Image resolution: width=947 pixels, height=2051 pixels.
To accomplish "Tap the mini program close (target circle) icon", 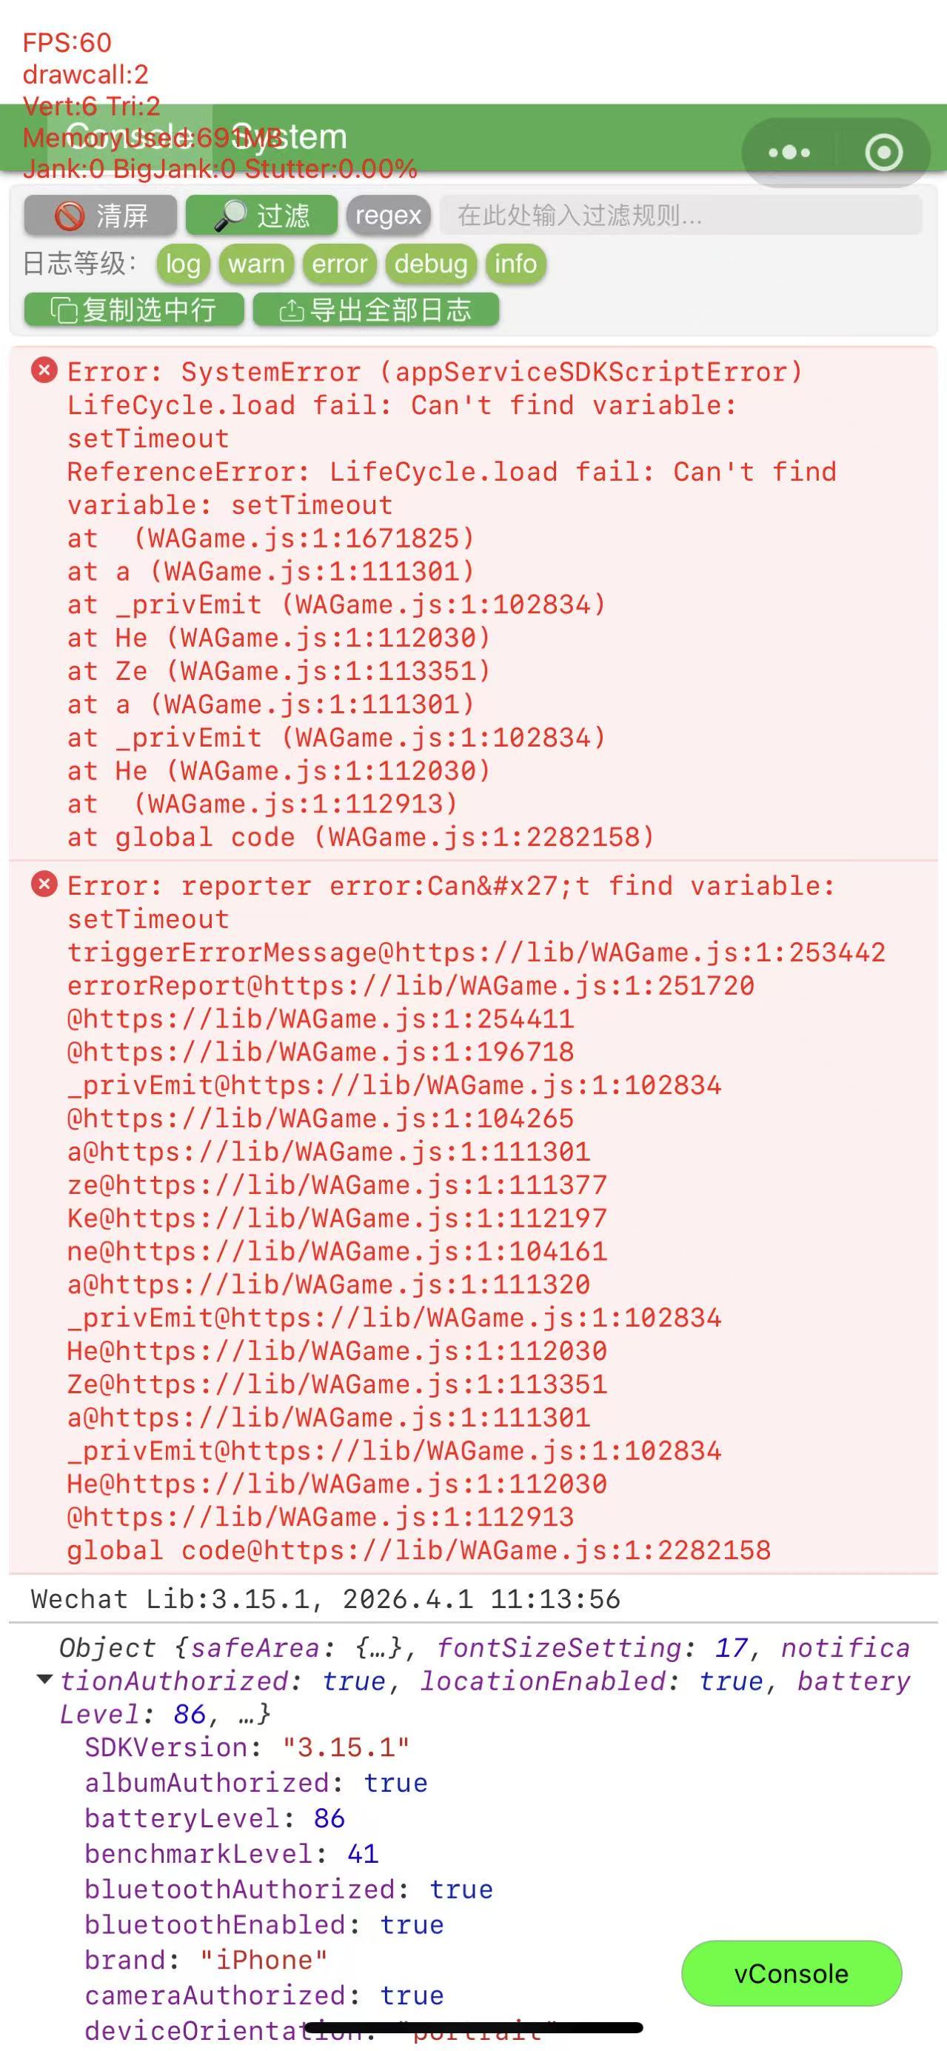I will [883, 152].
